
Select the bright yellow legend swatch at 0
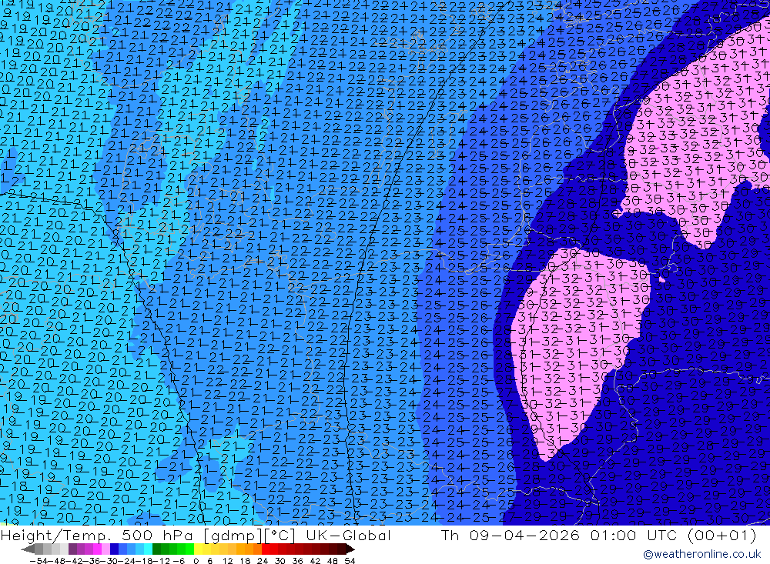tap(198, 549)
